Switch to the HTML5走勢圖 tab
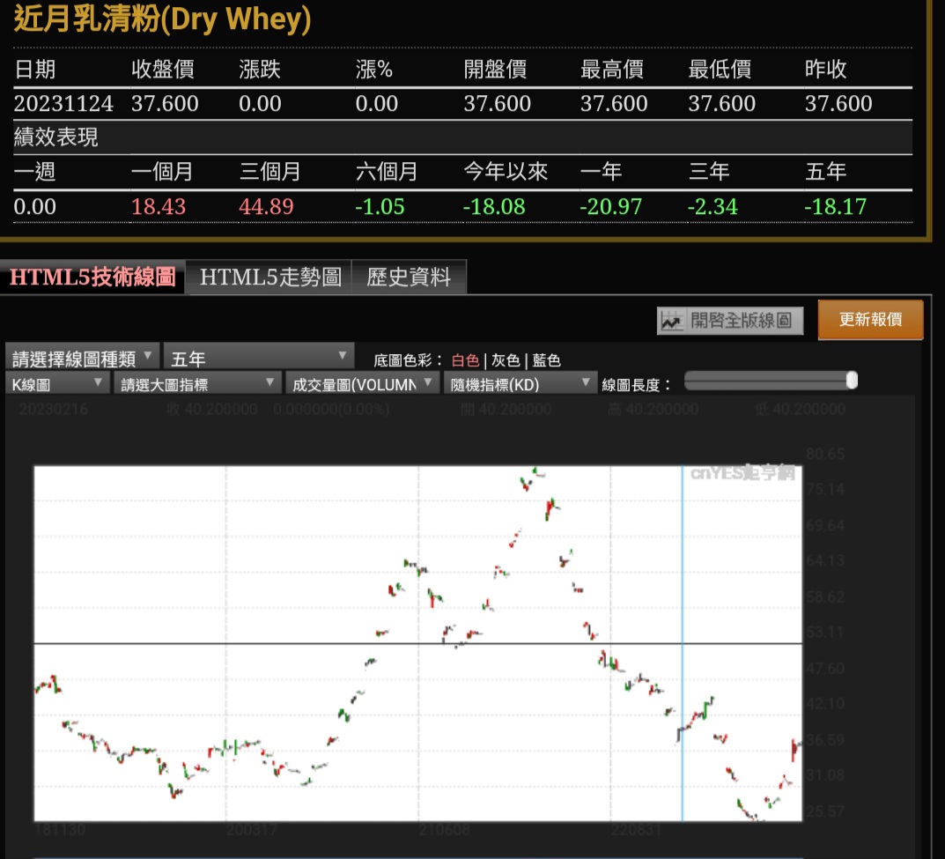The width and height of the screenshot is (945, 859). tap(269, 277)
